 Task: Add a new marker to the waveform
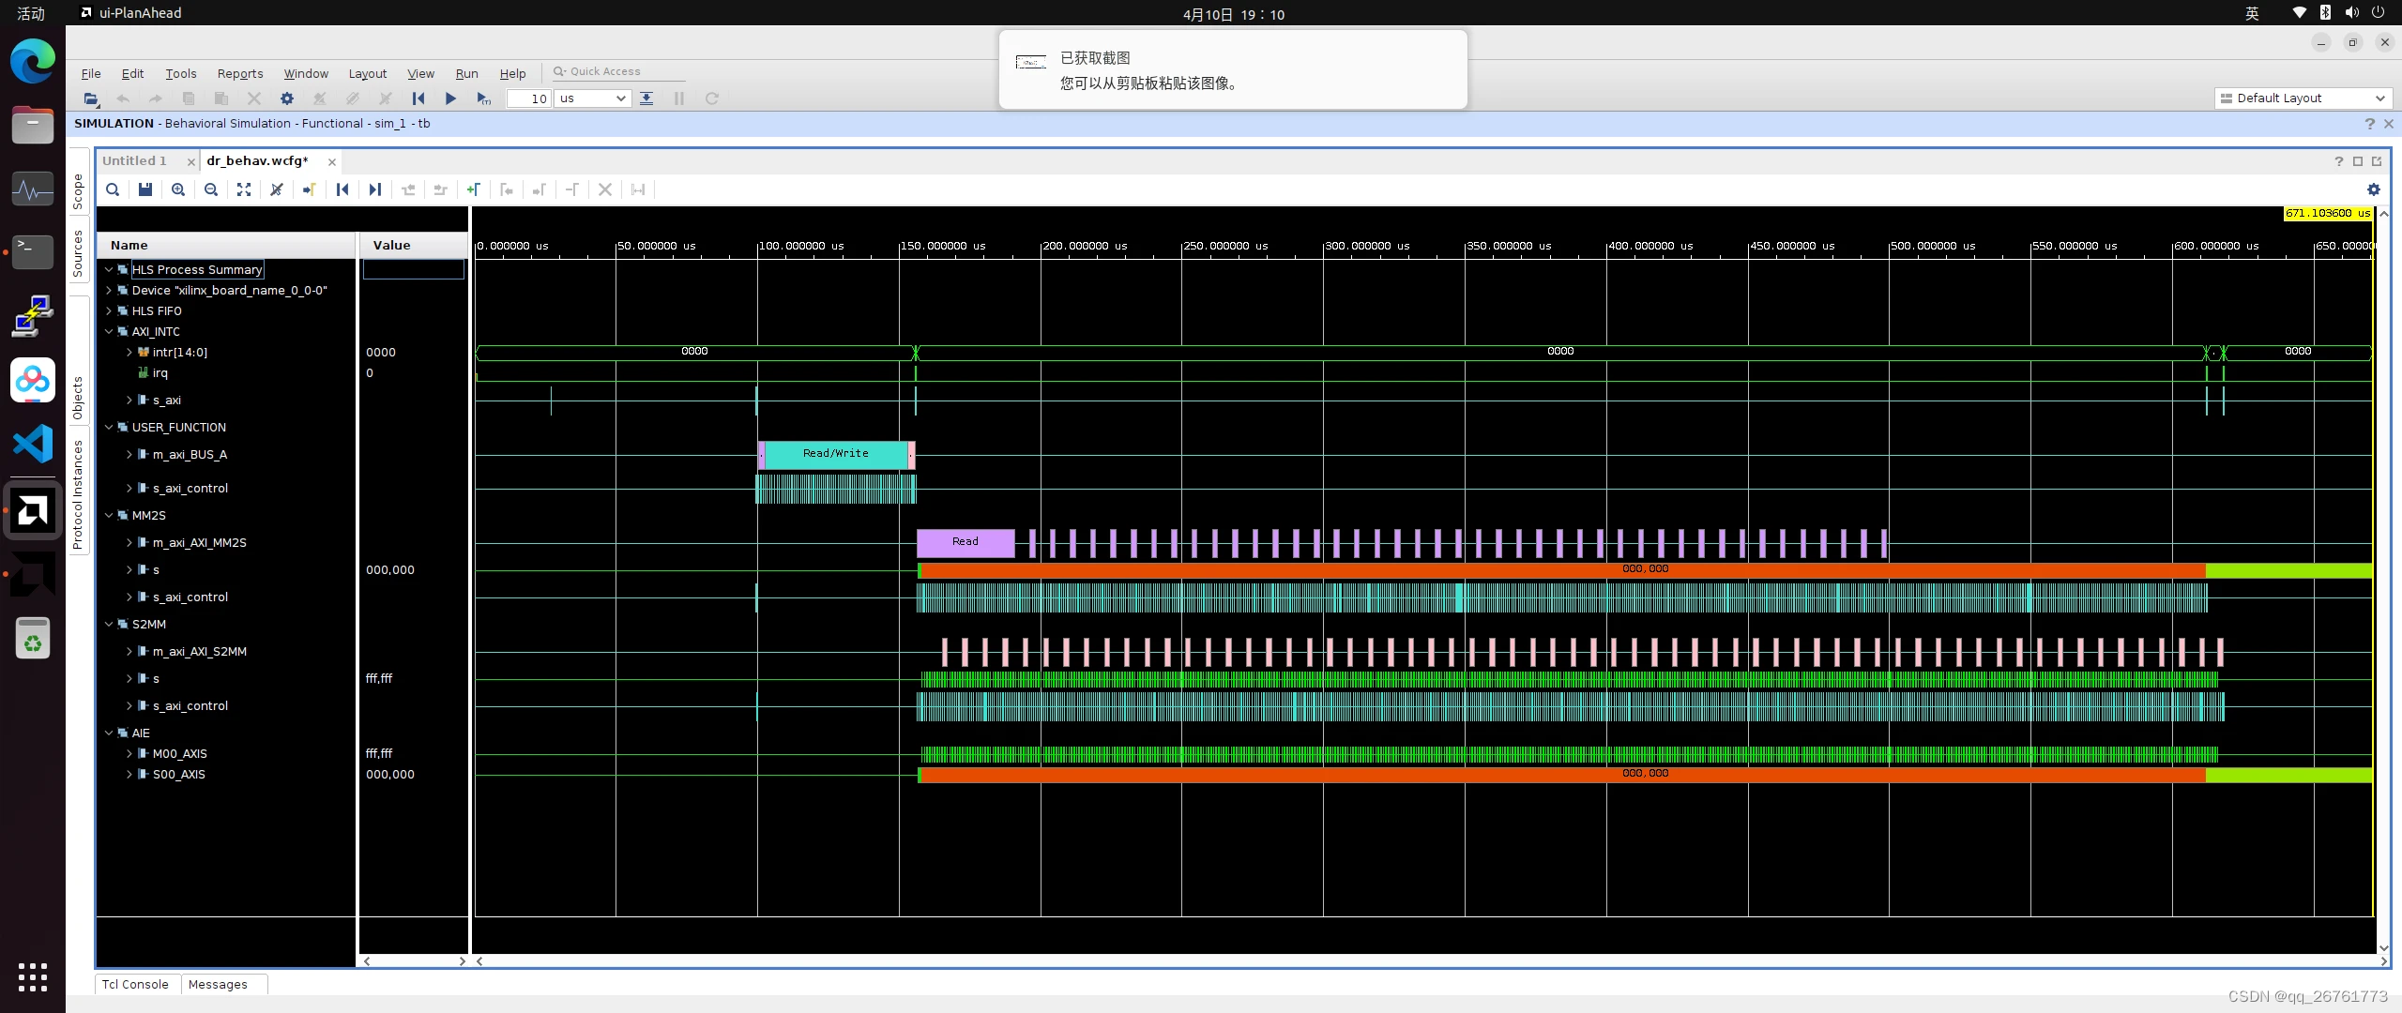pos(473,189)
